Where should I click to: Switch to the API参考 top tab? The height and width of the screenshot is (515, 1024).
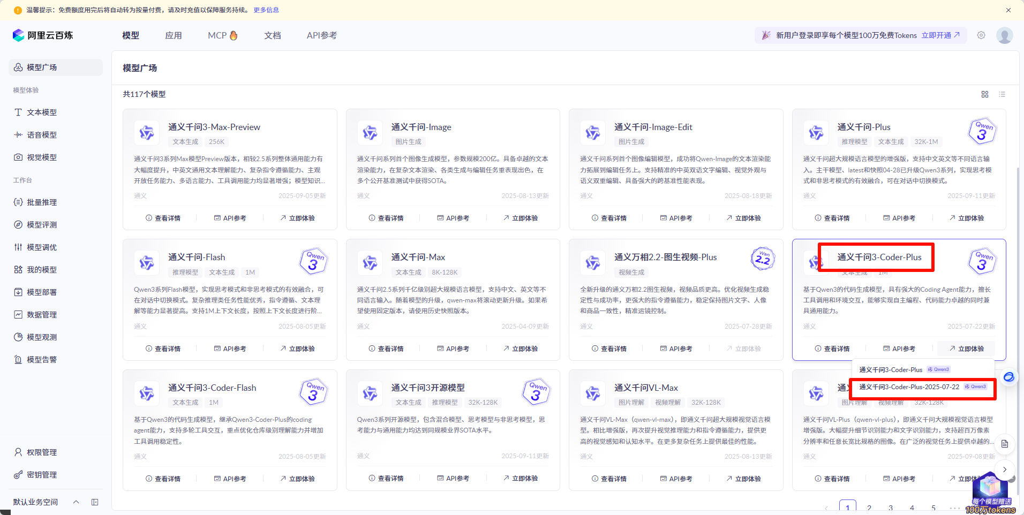pyautogui.click(x=322, y=35)
